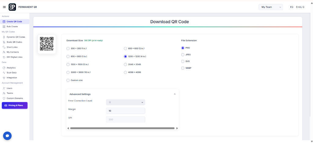Click the Margin input field
This screenshot has width=313, height=143.
pos(126,111)
